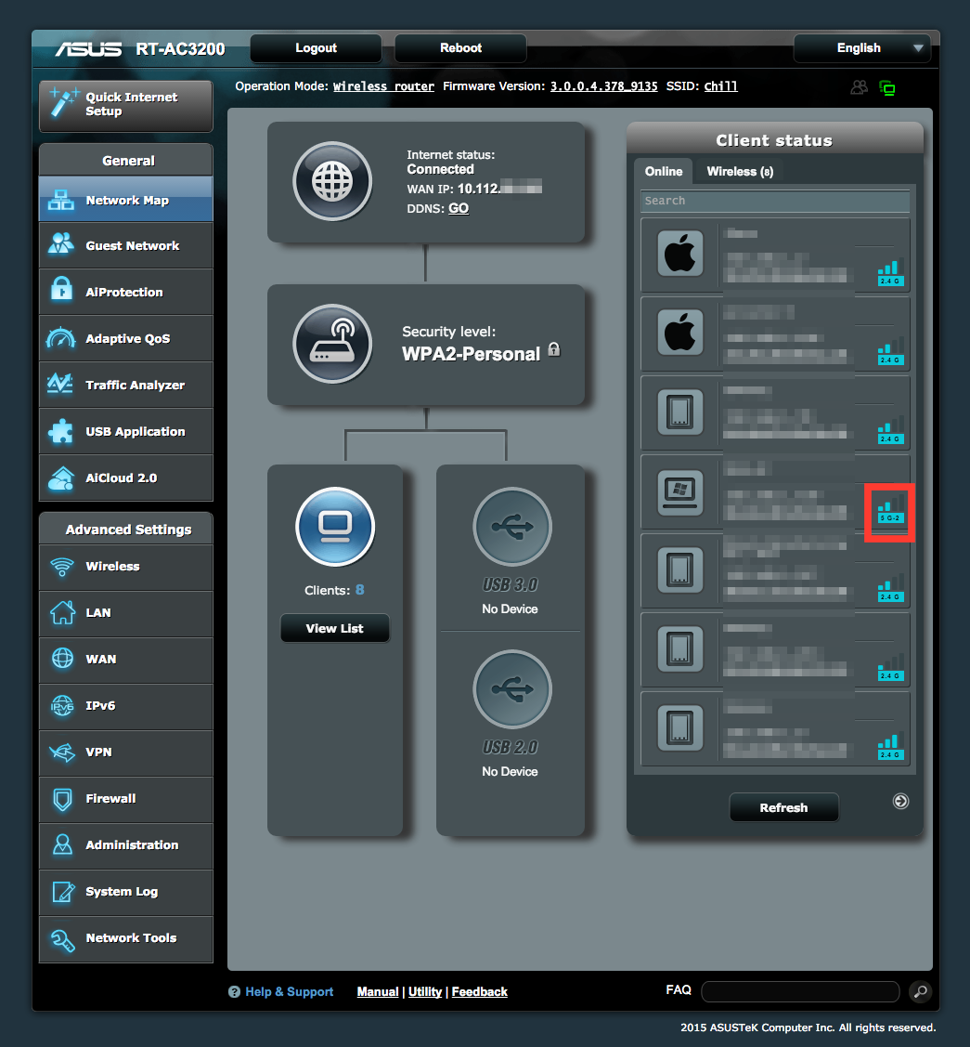Open Traffic Analyzer page
Image resolution: width=970 pixels, height=1047 pixels.
(x=126, y=385)
